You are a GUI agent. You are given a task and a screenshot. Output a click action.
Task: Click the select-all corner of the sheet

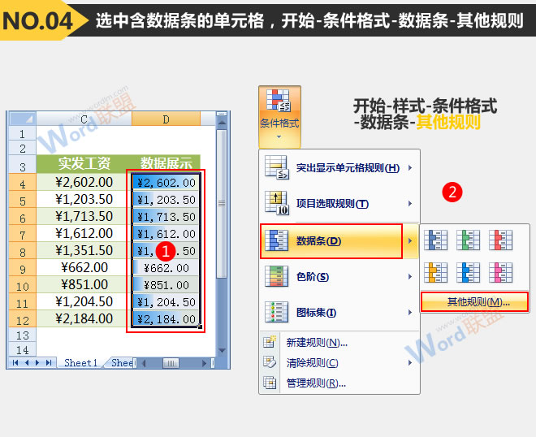22,119
